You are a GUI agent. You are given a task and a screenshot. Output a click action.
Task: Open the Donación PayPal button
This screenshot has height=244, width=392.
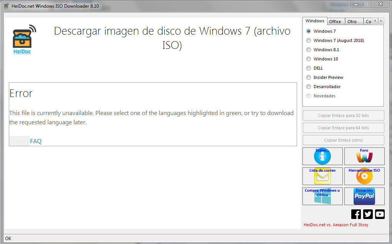[x=364, y=196]
